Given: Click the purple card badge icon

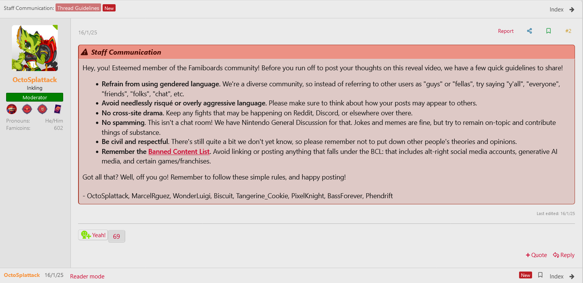Looking at the screenshot, I should click(57, 109).
